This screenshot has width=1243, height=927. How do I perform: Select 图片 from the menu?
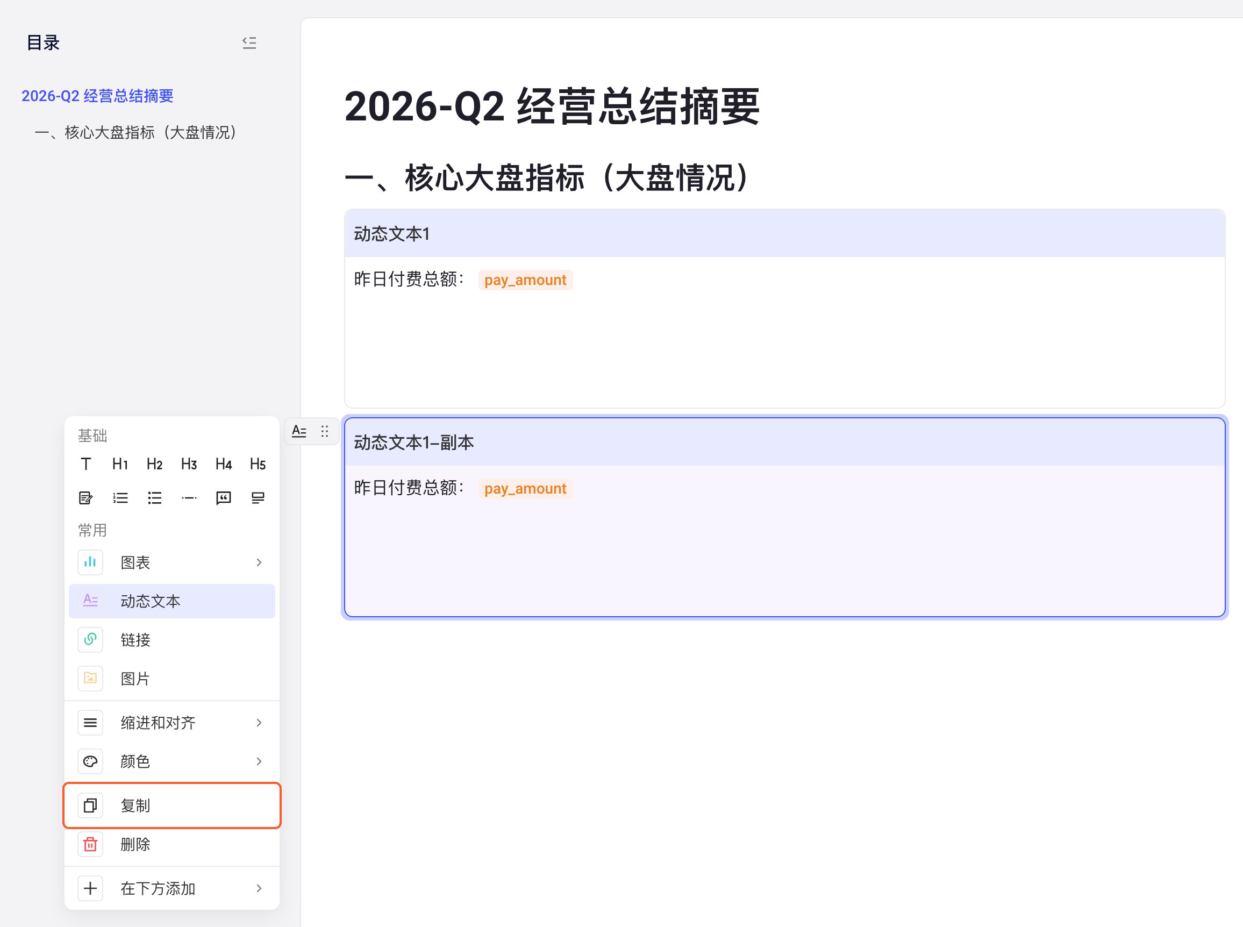tap(172, 679)
